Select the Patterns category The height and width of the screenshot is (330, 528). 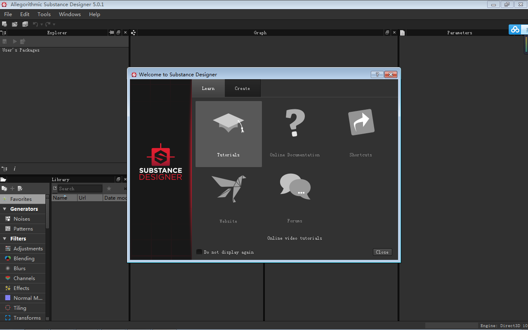[22, 229]
